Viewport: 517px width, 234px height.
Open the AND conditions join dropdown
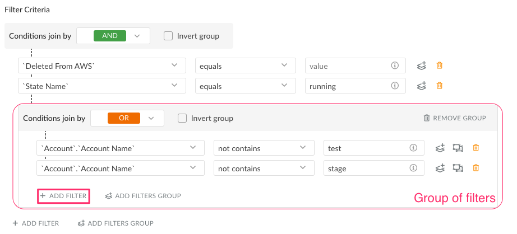[113, 36]
